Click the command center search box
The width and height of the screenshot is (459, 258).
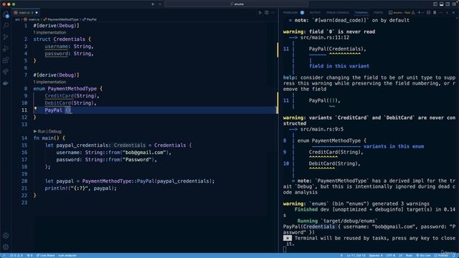pos(236,4)
